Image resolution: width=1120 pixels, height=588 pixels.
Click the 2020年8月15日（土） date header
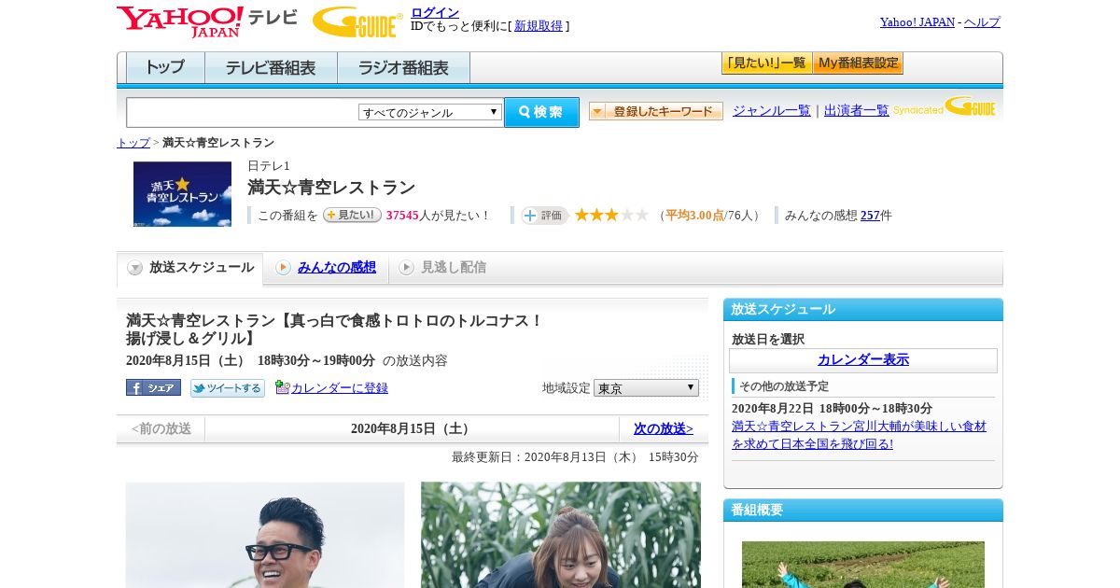pyautogui.click(x=413, y=429)
